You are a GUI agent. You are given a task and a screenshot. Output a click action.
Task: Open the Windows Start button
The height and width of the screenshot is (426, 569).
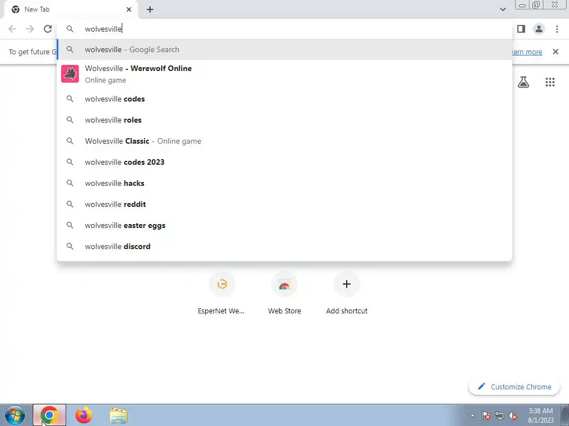coord(15,415)
